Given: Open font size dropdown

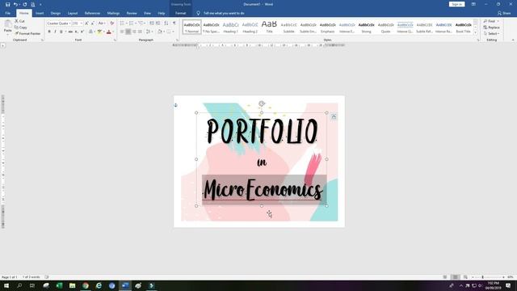Looking at the screenshot, I should pyautogui.click(x=81, y=23).
